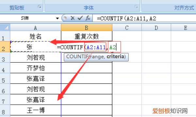Select row 6 header

[x=5, y=89]
